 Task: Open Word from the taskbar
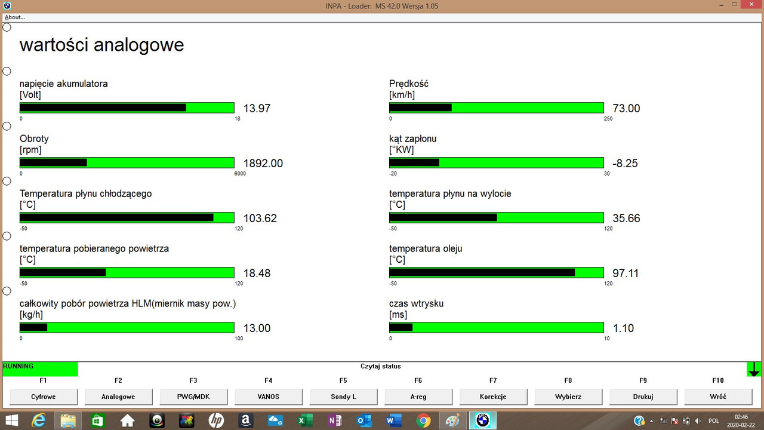tap(393, 420)
